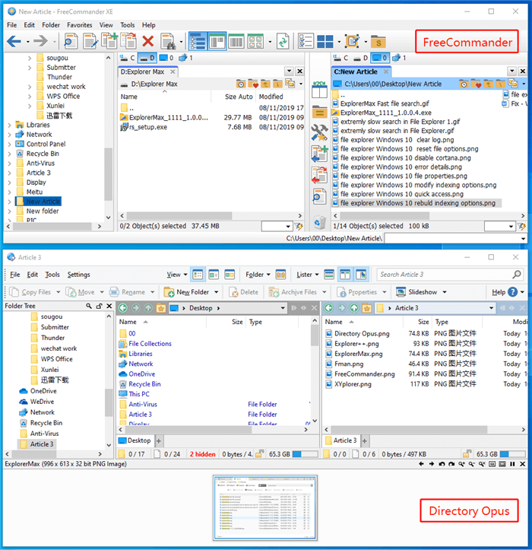Screen dimensions: 532x550
Task: Open the Lister dropdown in Directory Opus
Action: coord(307,275)
